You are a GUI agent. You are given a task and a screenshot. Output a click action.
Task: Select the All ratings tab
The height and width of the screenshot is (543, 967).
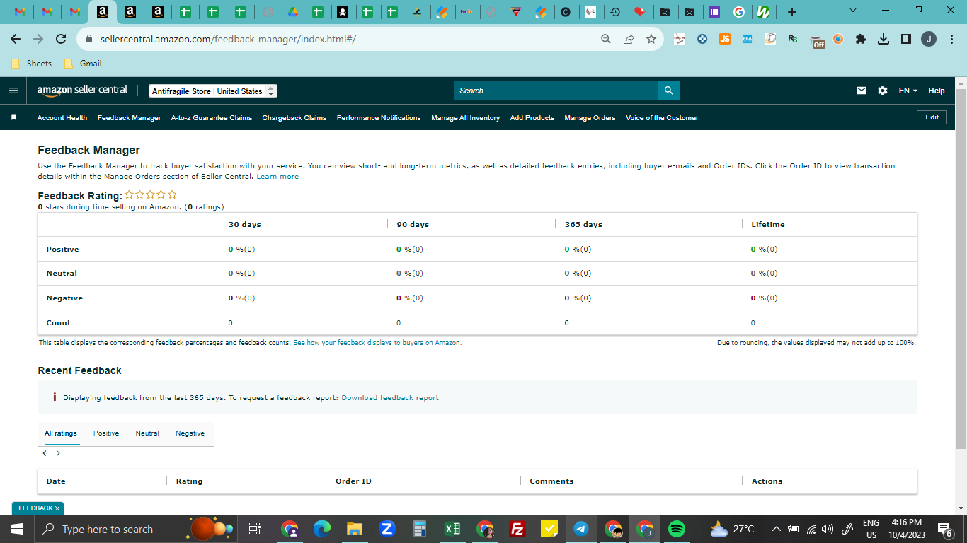(60, 433)
